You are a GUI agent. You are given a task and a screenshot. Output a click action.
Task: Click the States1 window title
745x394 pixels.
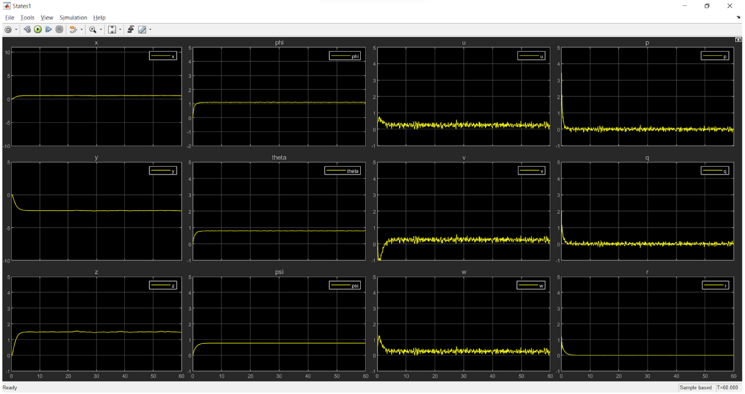click(22, 6)
